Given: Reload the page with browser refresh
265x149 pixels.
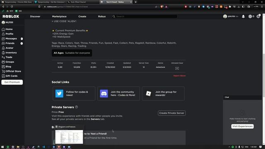Looking at the screenshot, I should pyautogui.click(x=12, y=7).
